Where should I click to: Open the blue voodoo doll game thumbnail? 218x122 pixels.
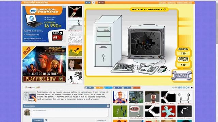pos(168,111)
